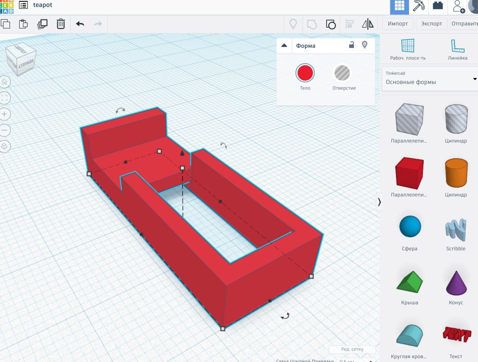478x362 pixels.
Task: Click the Ungroup shapes icon
Action: coord(331,24)
